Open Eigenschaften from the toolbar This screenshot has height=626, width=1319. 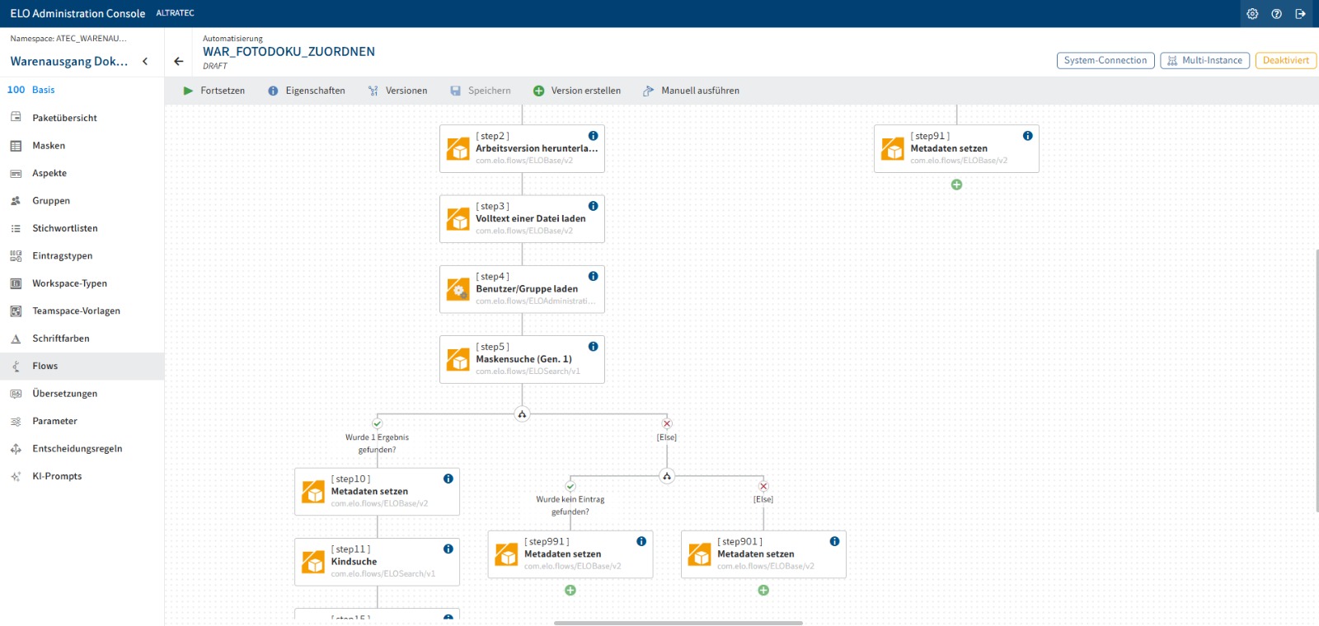coord(307,91)
